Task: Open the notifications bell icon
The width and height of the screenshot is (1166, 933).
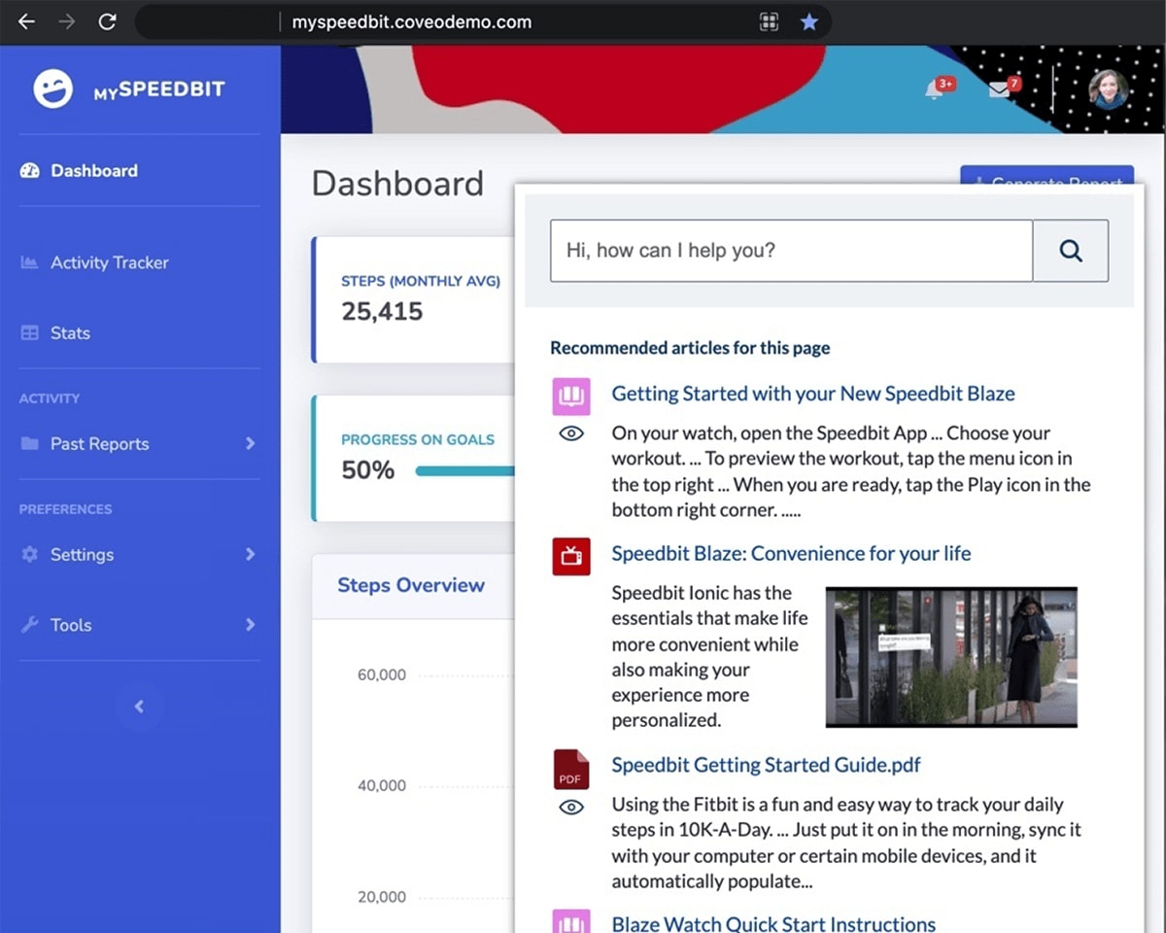Action: pos(934,89)
